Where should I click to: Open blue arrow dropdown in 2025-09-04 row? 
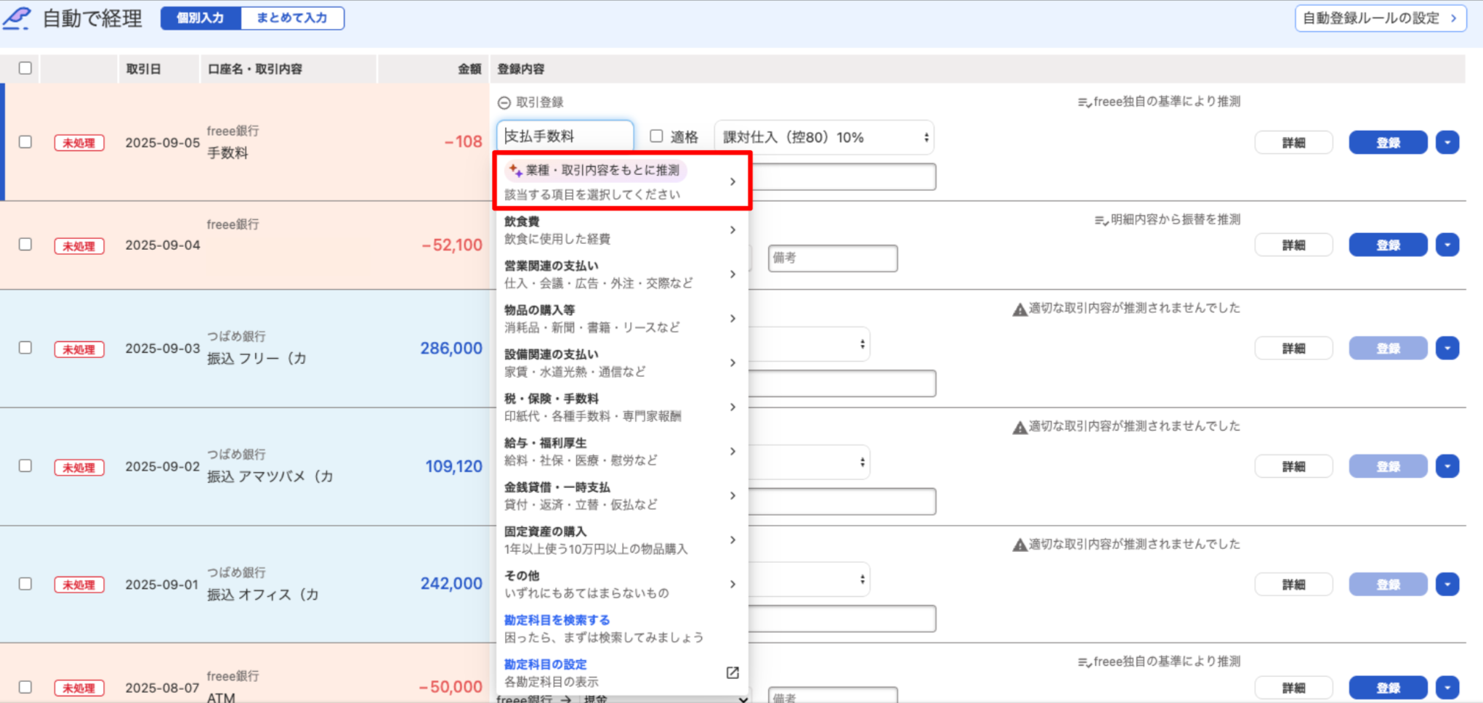[x=1447, y=245]
